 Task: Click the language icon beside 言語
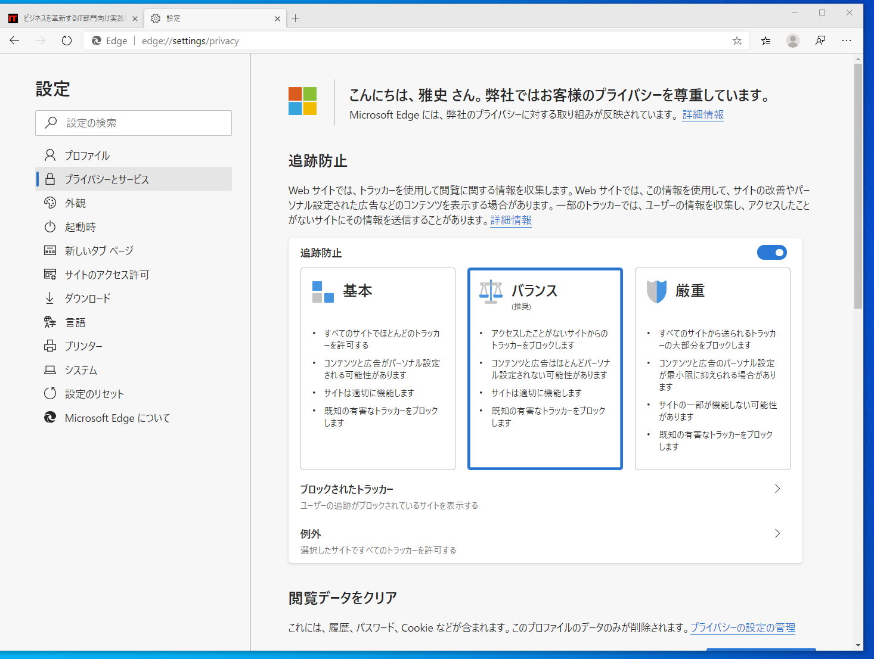[x=50, y=322]
